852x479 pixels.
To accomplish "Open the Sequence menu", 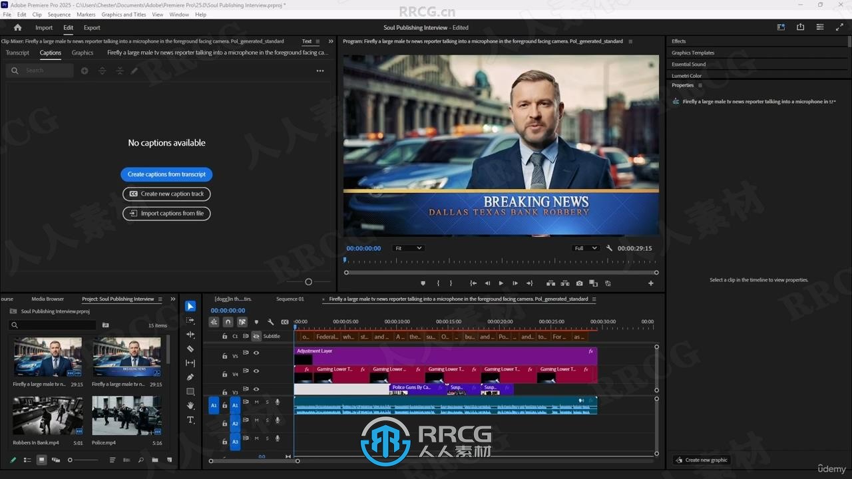I will coord(59,14).
